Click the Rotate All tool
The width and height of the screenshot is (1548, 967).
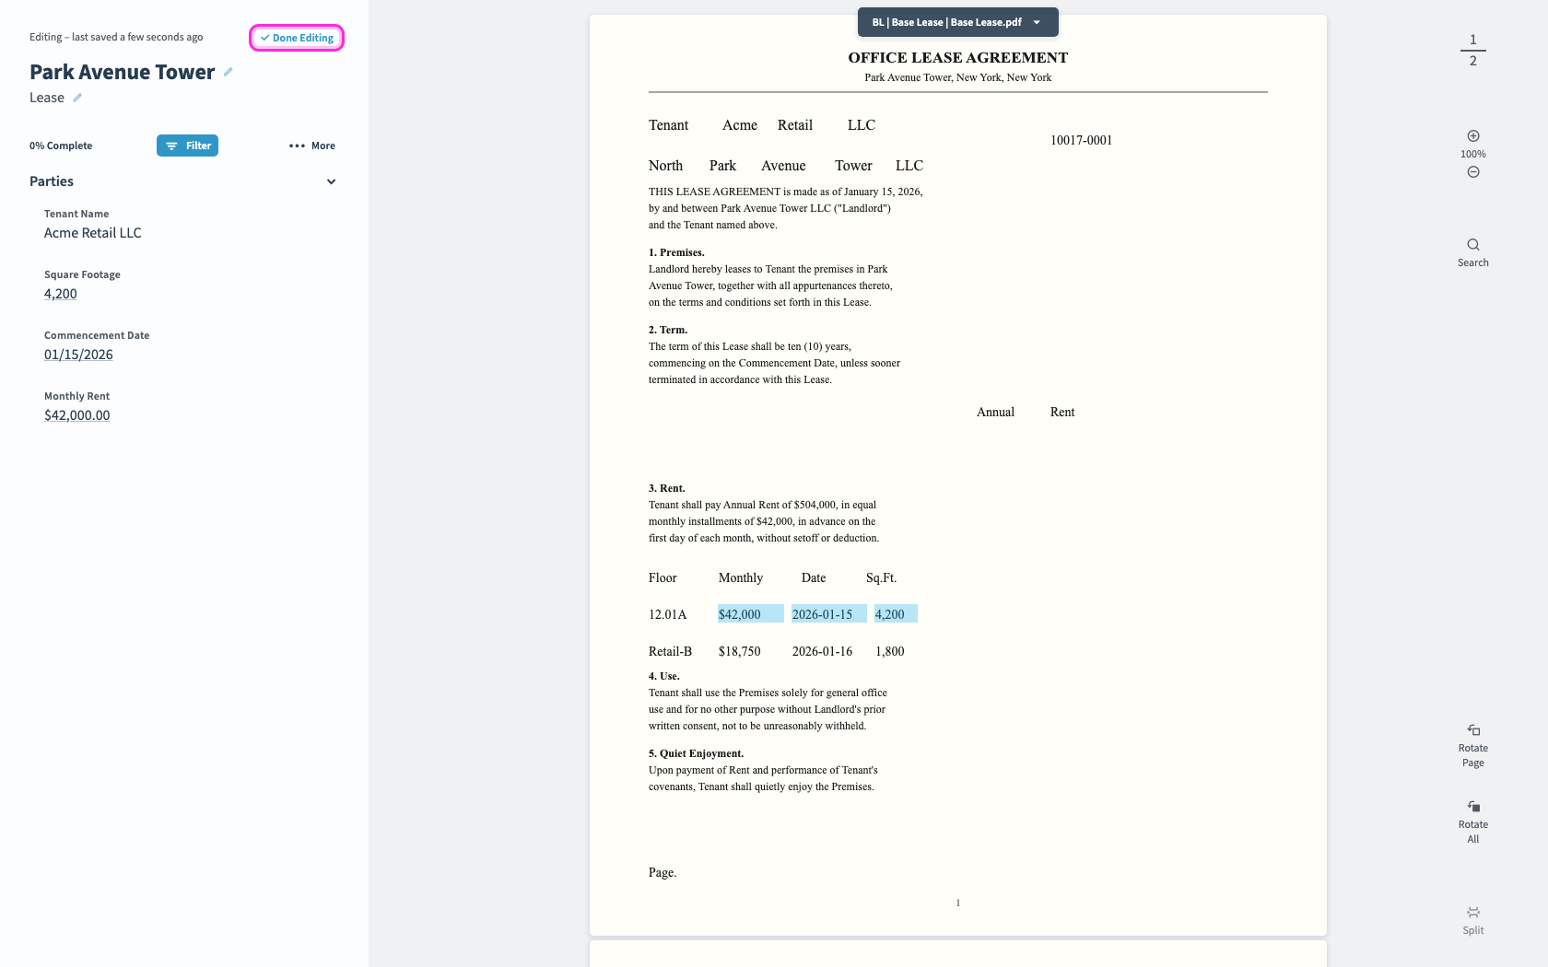click(x=1473, y=822)
